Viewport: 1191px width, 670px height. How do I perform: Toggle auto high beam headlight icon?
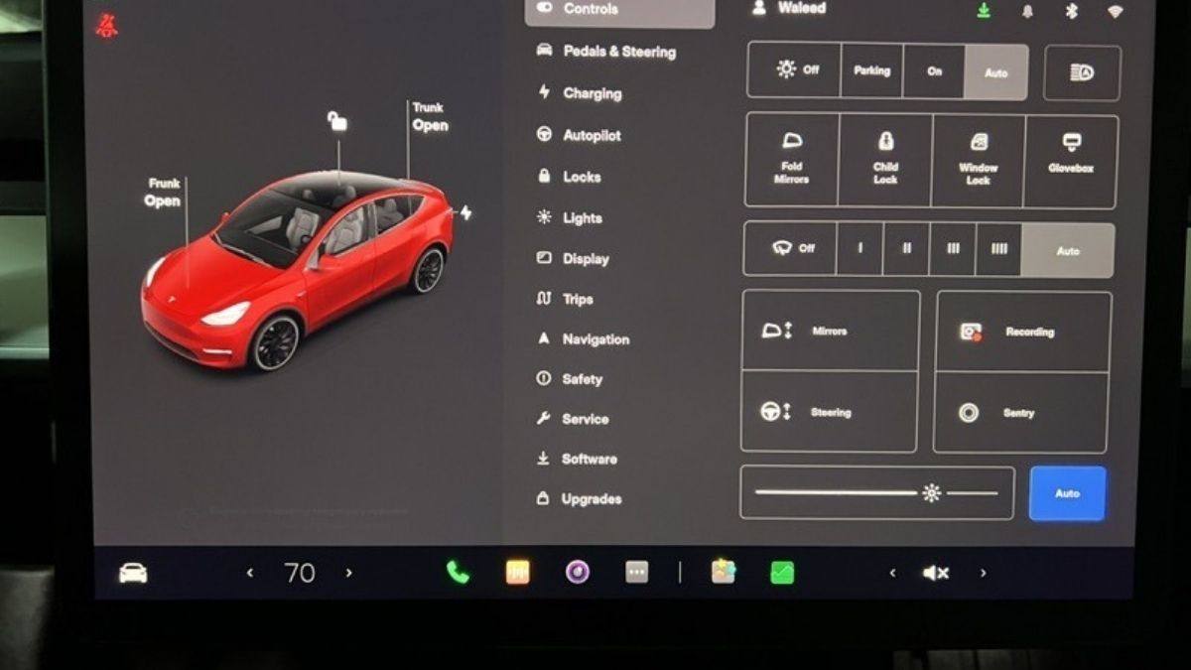[x=1082, y=72]
